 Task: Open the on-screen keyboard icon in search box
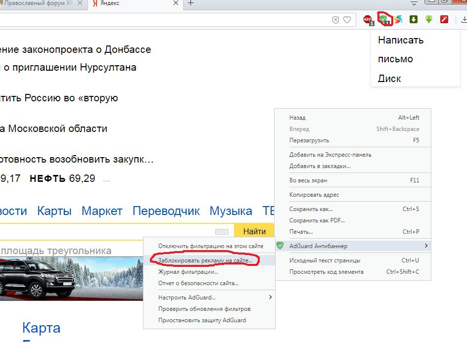[222, 232]
